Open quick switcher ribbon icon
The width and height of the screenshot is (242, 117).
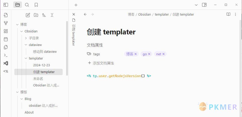point(6,15)
